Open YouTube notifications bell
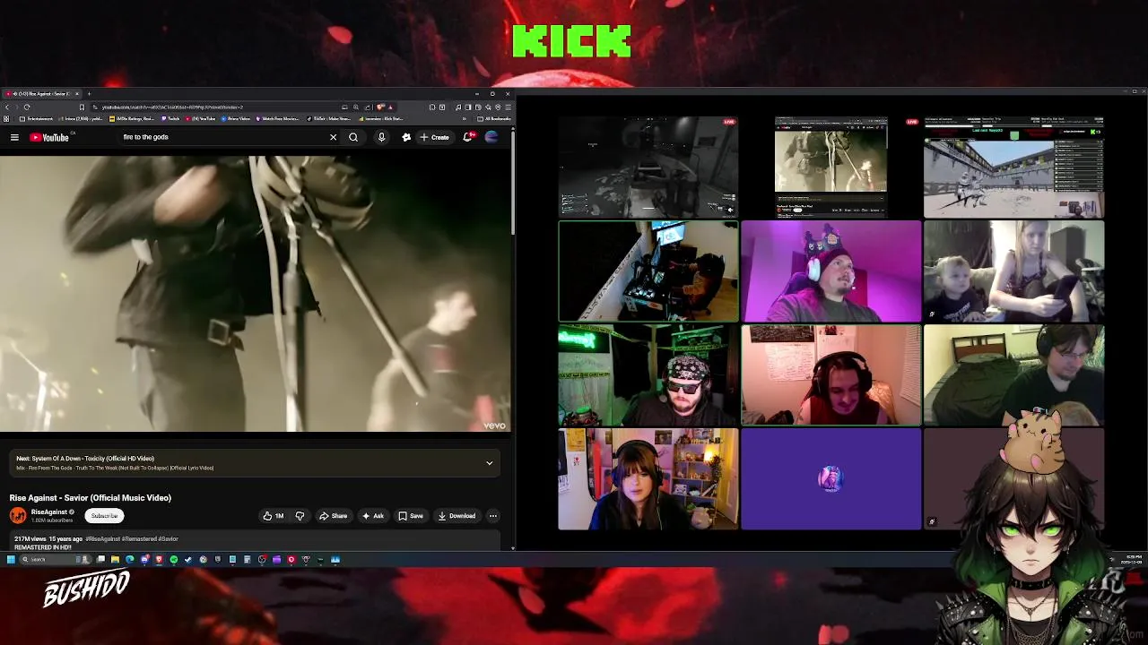 (467, 137)
